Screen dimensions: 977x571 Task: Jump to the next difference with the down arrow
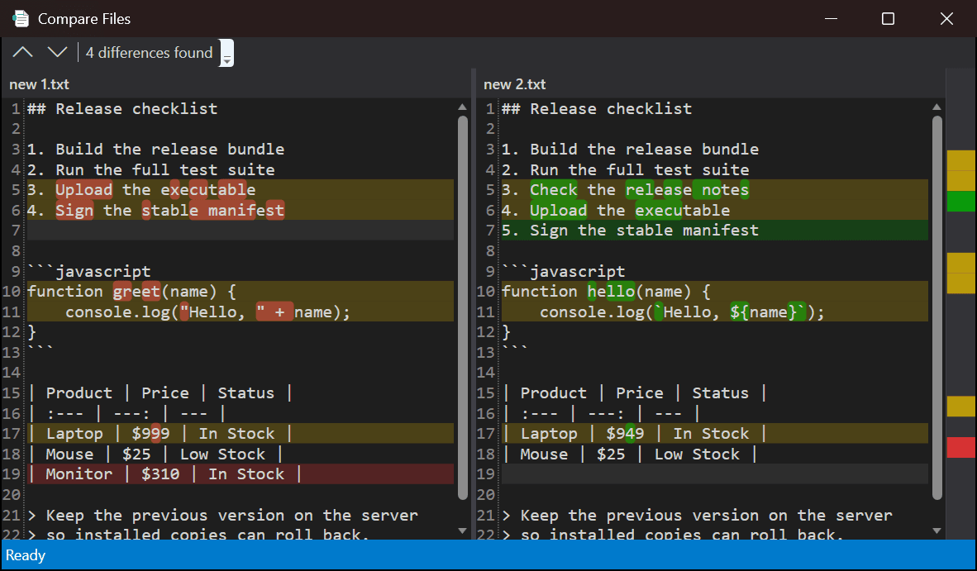coord(57,52)
